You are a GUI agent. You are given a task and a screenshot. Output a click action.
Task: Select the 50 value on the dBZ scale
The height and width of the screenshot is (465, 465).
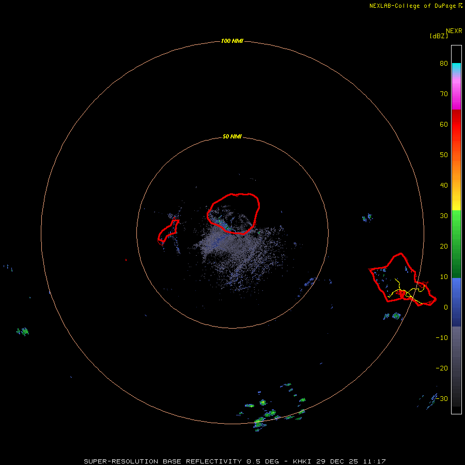pos(444,155)
